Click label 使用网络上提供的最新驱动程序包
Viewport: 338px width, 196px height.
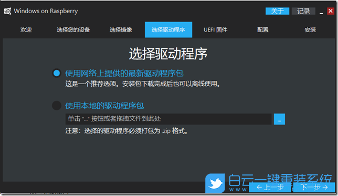tap(124, 74)
